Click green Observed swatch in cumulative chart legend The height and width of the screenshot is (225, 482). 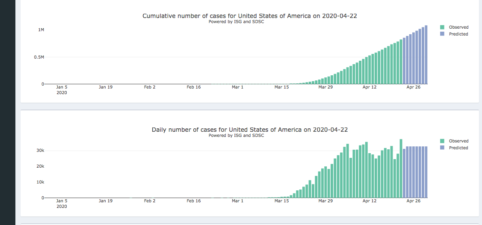click(442, 27)
